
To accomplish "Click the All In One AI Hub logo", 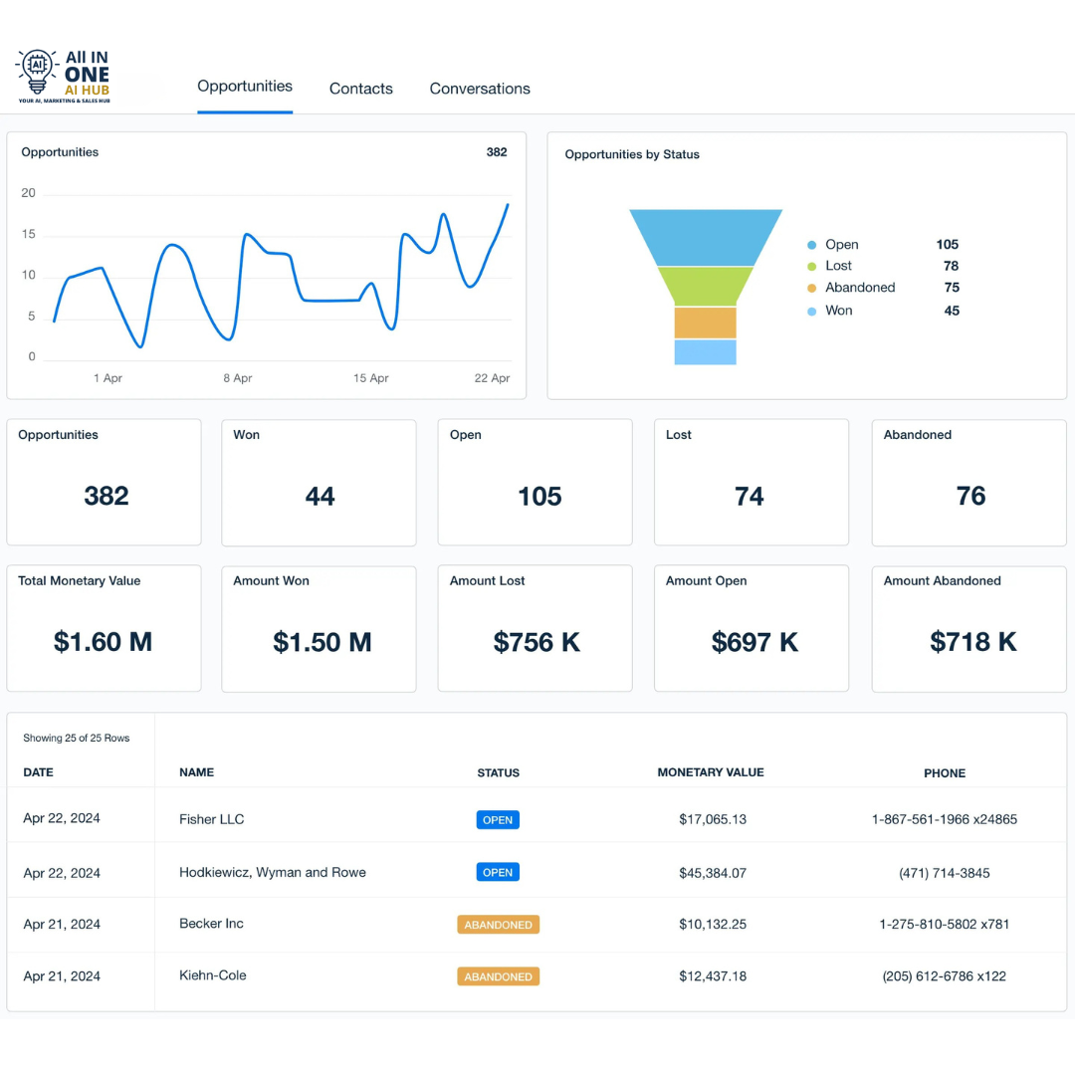I will pos(63,76).
